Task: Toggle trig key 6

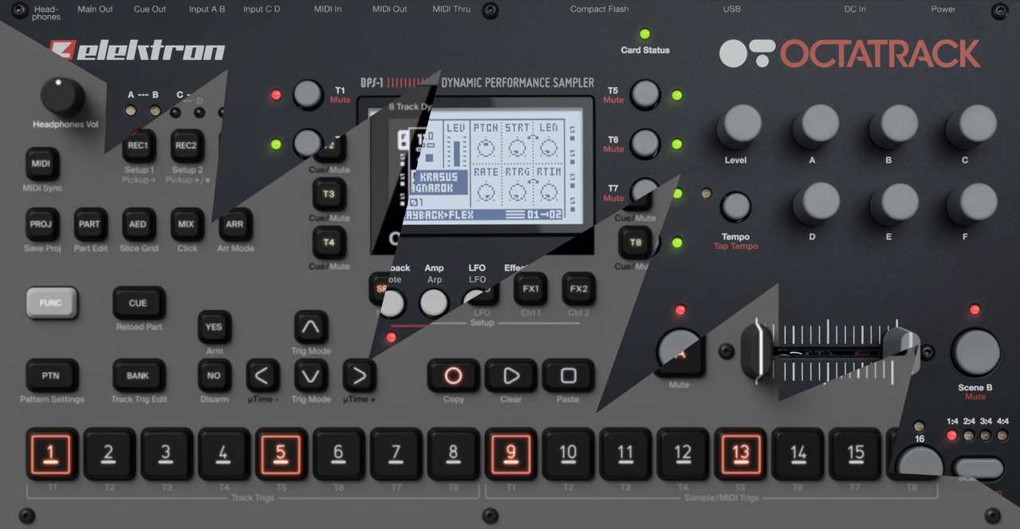Action: [x=338, y=454]
